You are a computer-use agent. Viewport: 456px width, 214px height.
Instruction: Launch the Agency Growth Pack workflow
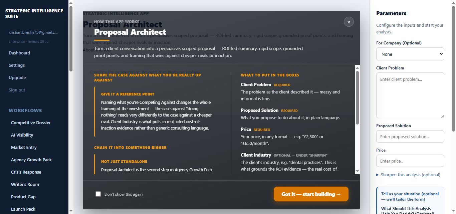pyautogui.click(x=31, y=160)
